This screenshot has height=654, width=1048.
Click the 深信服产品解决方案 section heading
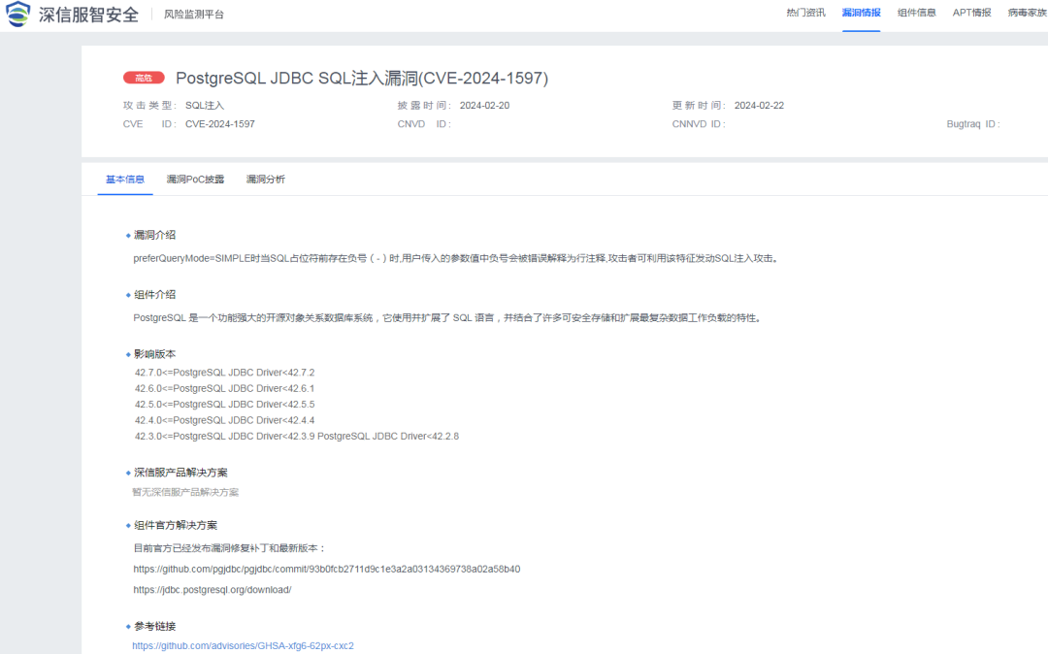pos(180,473)
